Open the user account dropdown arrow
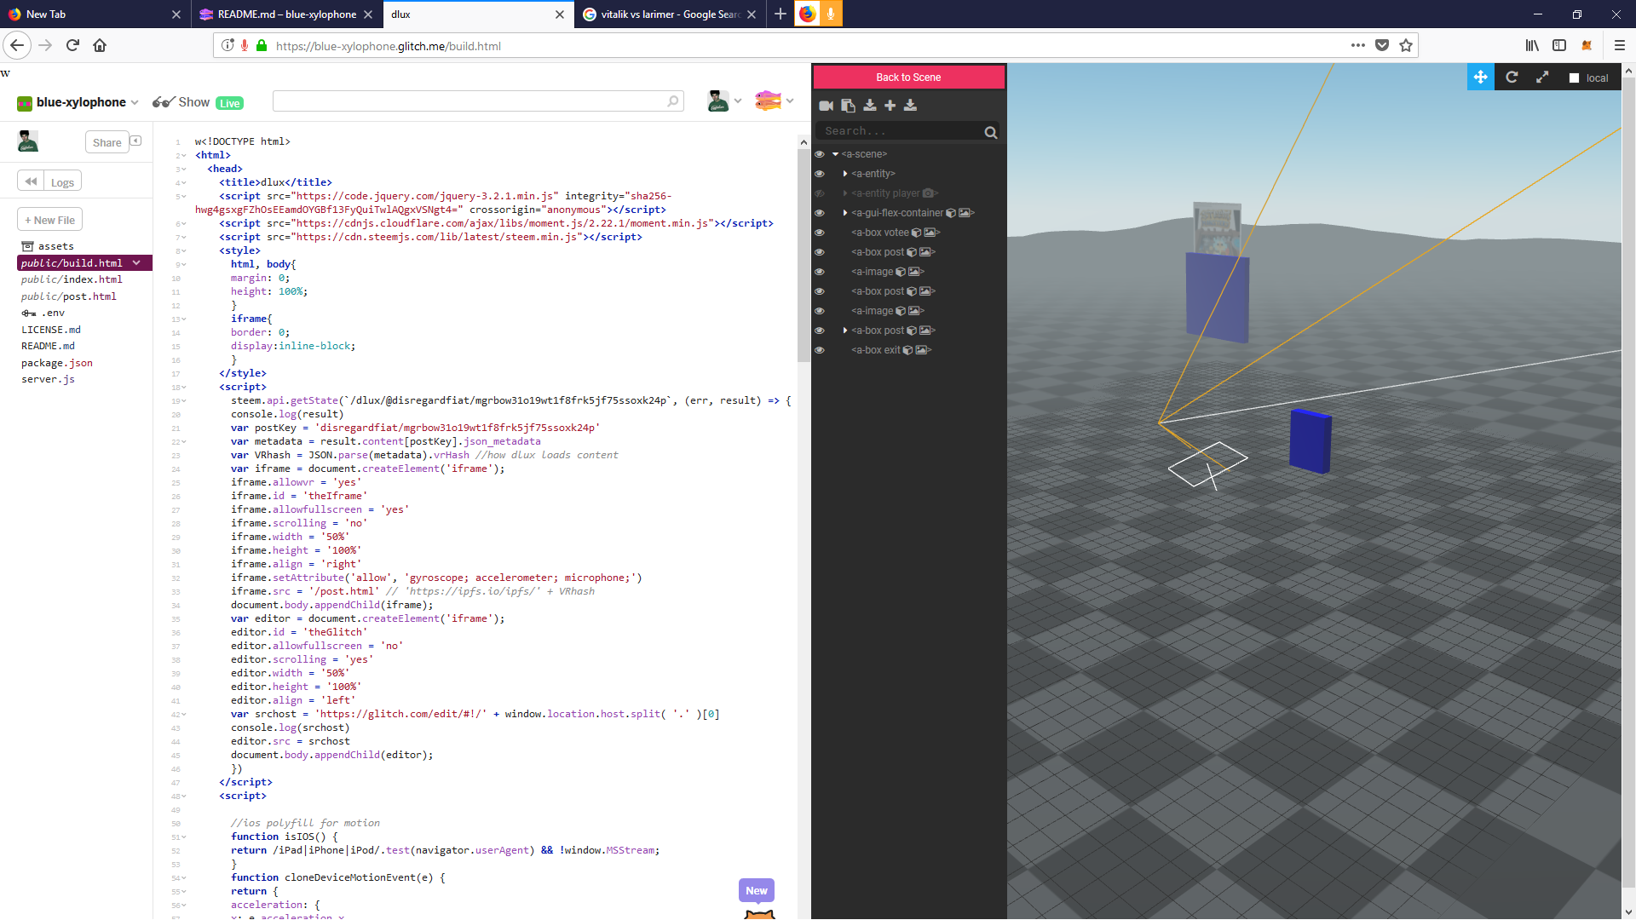Screen dimensions: 1636x920 (738, 101)
